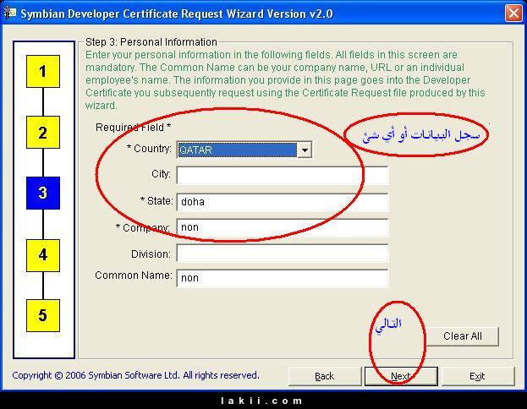The width and height of the screenshot is (527, 409).
Task: Click step 2 yellow box
Action: tap(43, 133)
